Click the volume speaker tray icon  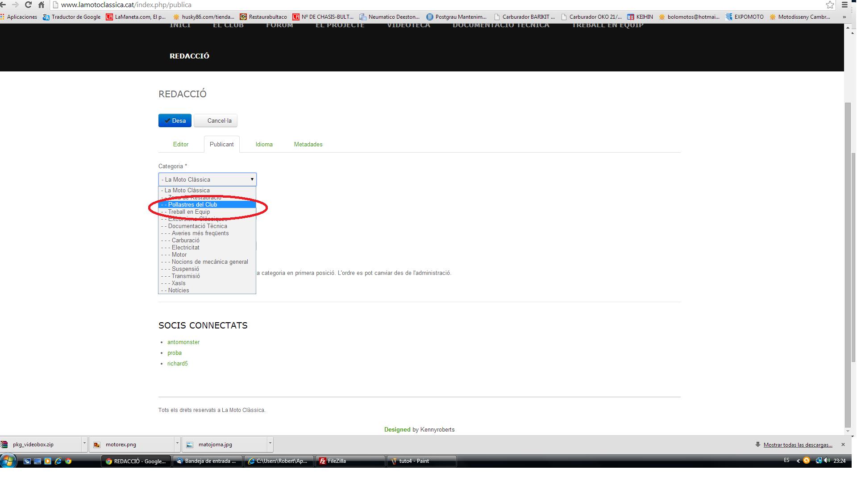pyautogui.click(x=827, y=461)
